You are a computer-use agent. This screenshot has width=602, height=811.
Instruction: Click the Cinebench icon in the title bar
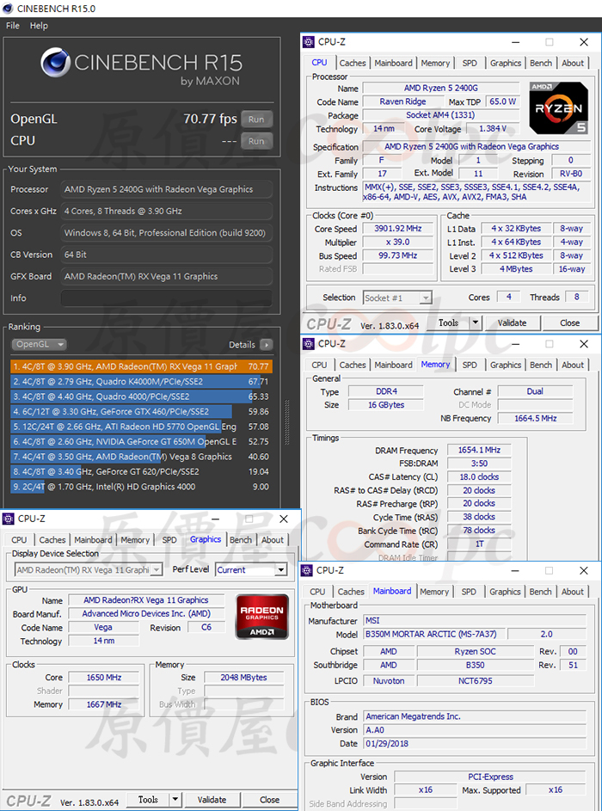[x=8, y=9]
